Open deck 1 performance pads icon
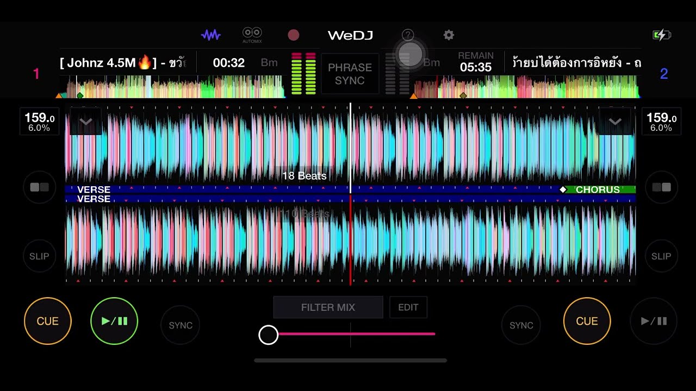 (39, 187)
